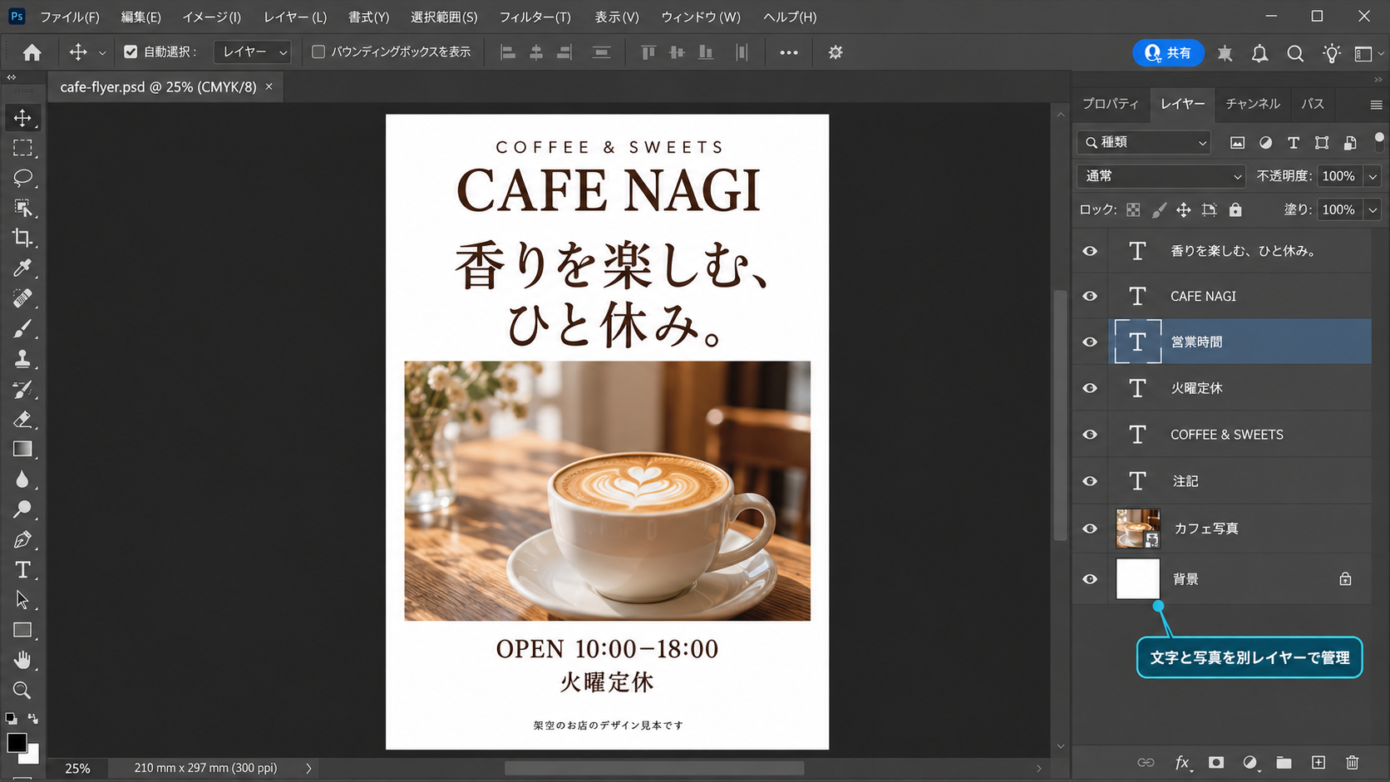Open the レイヤー auto-select target dropdown
1390x782 pixels.
pos(252,52)
